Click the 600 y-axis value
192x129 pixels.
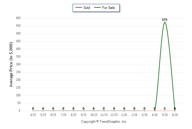tap(18, 18)
